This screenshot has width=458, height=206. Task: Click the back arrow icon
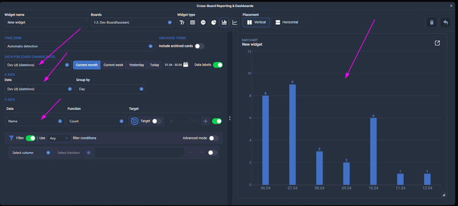[x=446, y=22]
